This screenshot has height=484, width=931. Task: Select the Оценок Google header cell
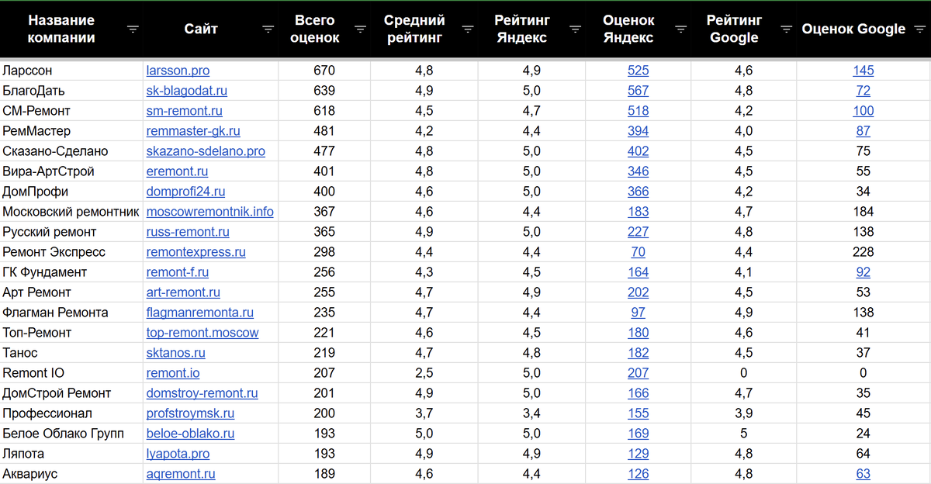864,29
